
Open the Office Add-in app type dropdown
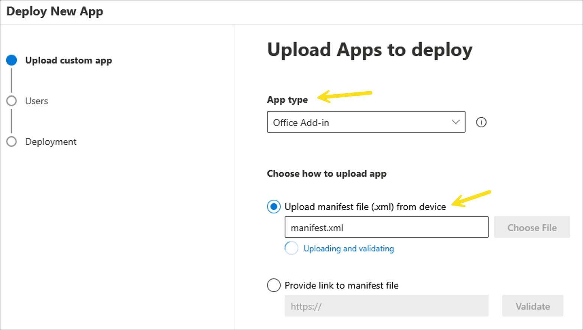tap(366, 122)
